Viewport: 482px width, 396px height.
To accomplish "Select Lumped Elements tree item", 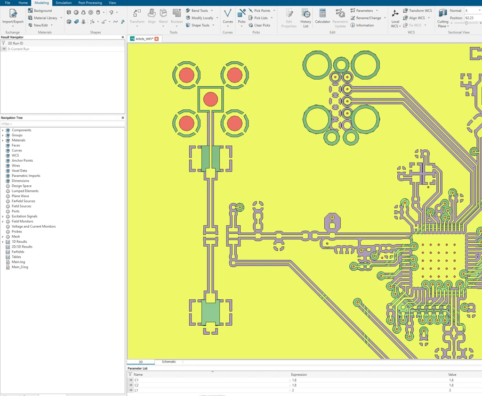I will (25, 191).
